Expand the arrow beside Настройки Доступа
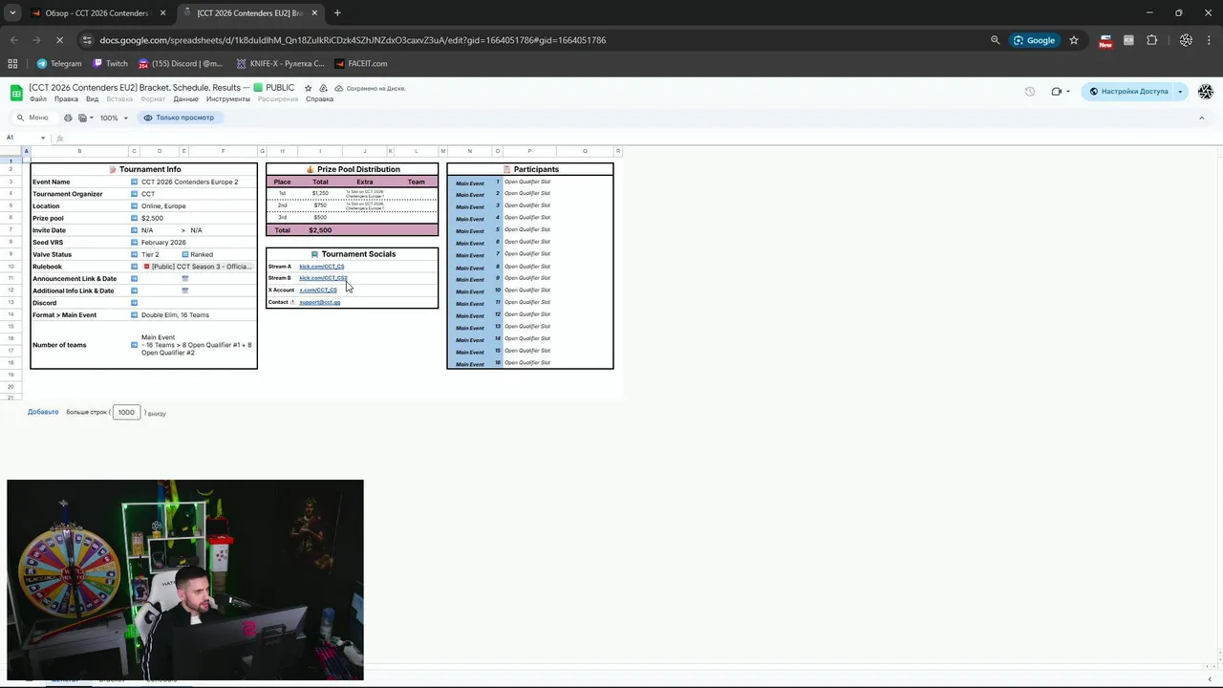The height and width of the screenshot is (688, 1223). point(1181,92)
